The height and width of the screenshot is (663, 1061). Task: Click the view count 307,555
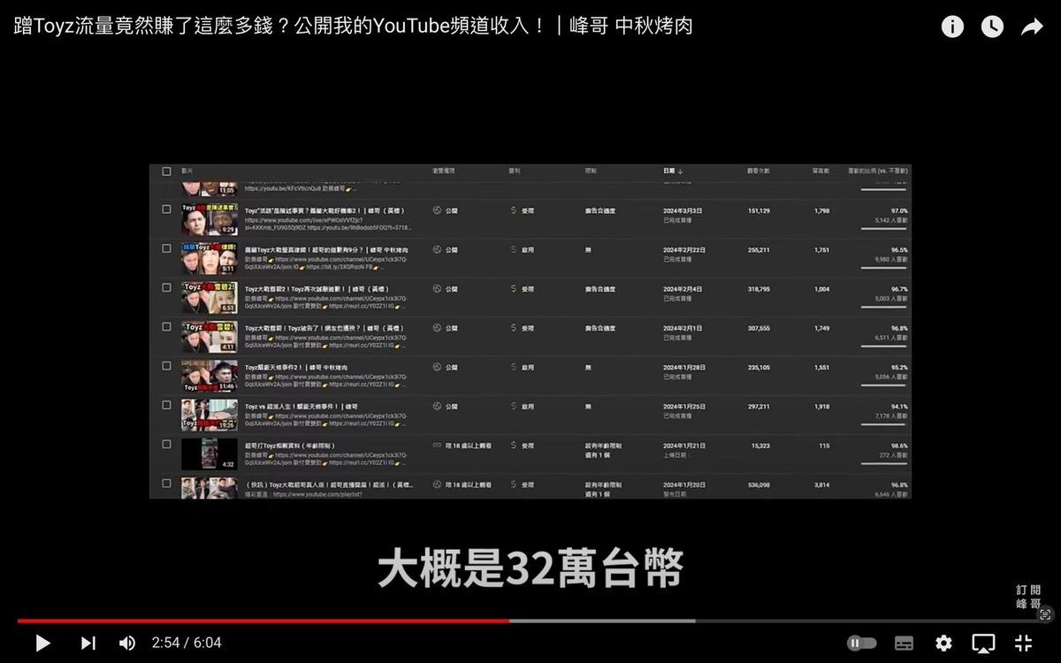759,328
